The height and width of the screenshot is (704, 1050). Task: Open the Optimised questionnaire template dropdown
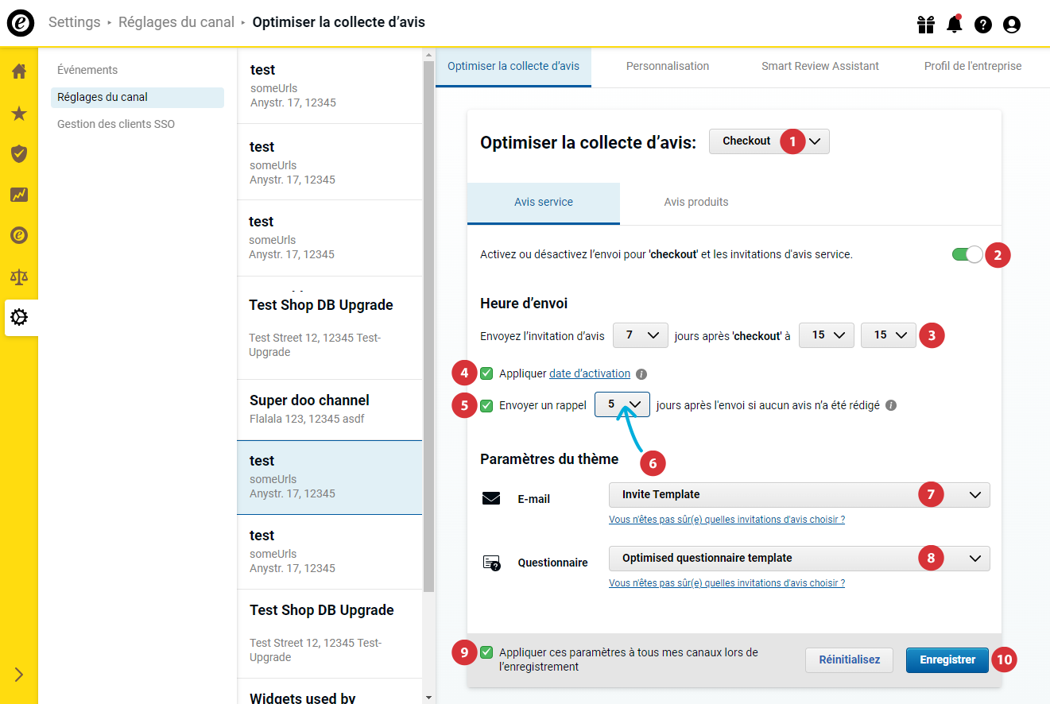tap(799, 559)
